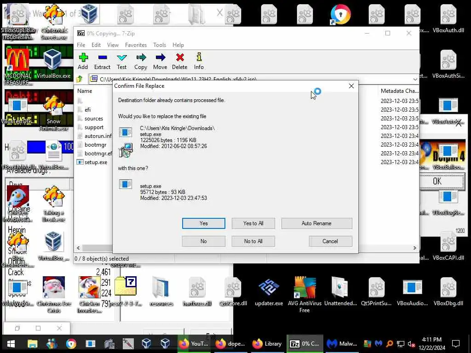The width and height of the screenshot is (471, 353).
Task: Click the Extract toolbar icon
Action: click(102, 61)
